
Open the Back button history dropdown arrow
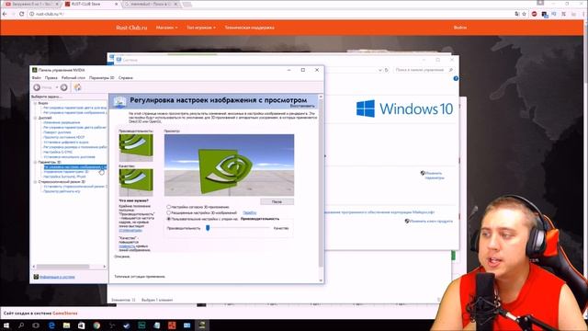57,87
